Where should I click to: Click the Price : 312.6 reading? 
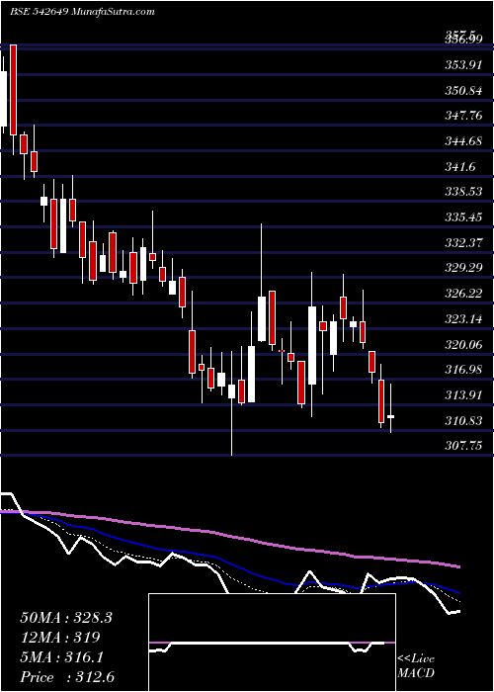point(66,677)
